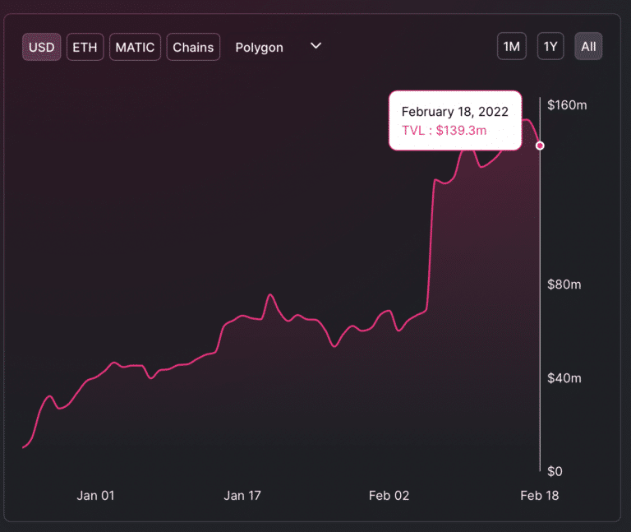
Task: Click the Feb 18 x-axis label
Action: click(x=540, y=495)
